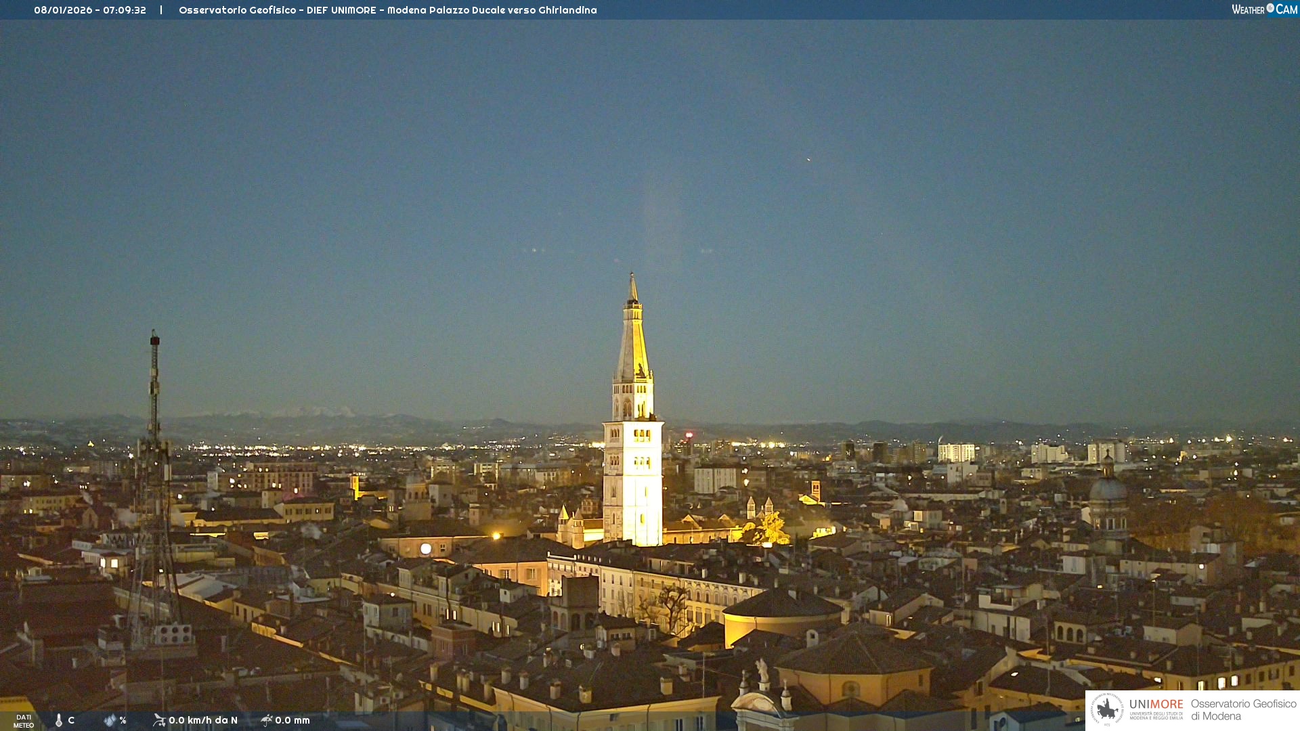Click the UNIMORE university crest emblem
Screen dimensions: 1300x731
(x=1107, y=709)
